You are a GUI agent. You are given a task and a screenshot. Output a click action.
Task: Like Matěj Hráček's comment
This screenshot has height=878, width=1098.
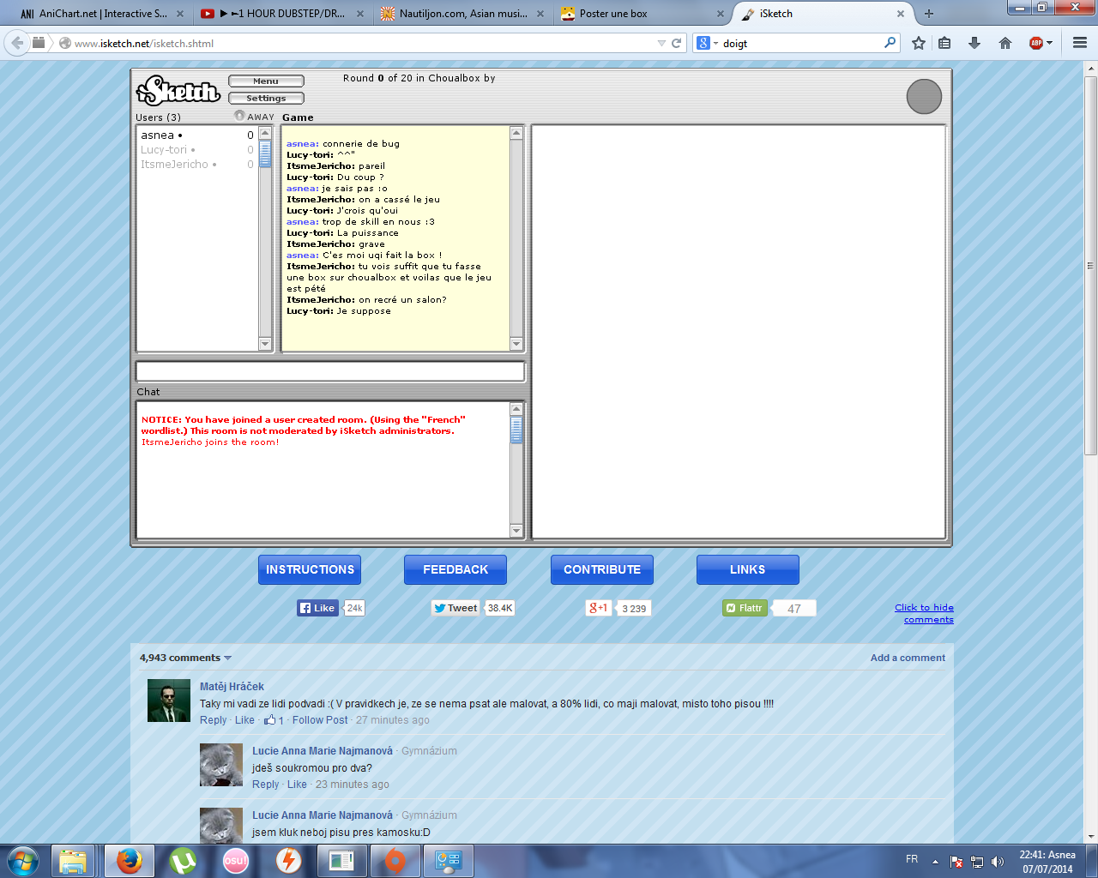click(244, 720)
